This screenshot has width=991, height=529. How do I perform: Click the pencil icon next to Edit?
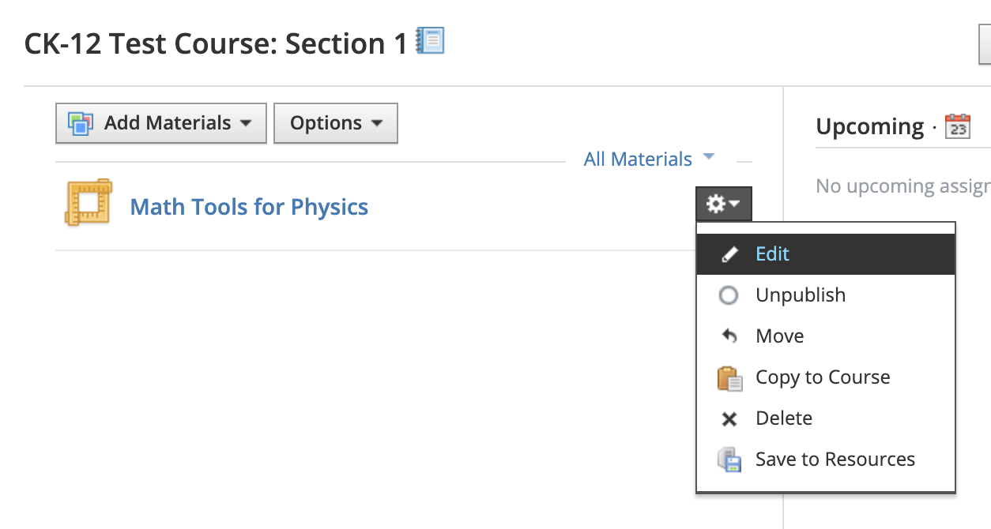pos(729,254)
